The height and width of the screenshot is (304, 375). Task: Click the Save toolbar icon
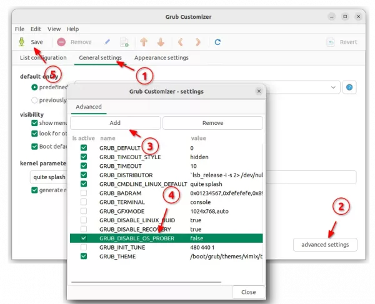[21, 42]
